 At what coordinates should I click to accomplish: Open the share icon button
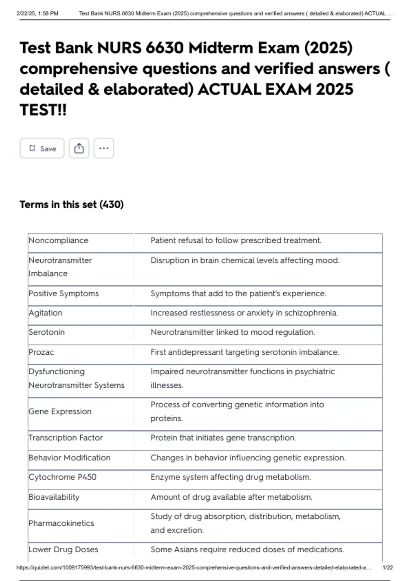(x=79, y=148)
